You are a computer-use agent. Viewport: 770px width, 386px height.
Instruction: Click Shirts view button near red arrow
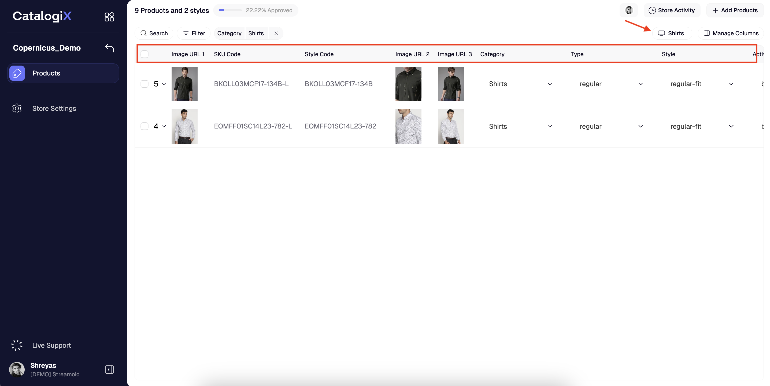pos(672,33)
